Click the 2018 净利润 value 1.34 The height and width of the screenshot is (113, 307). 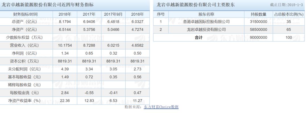pyautogui.click(x=65, y=53)
